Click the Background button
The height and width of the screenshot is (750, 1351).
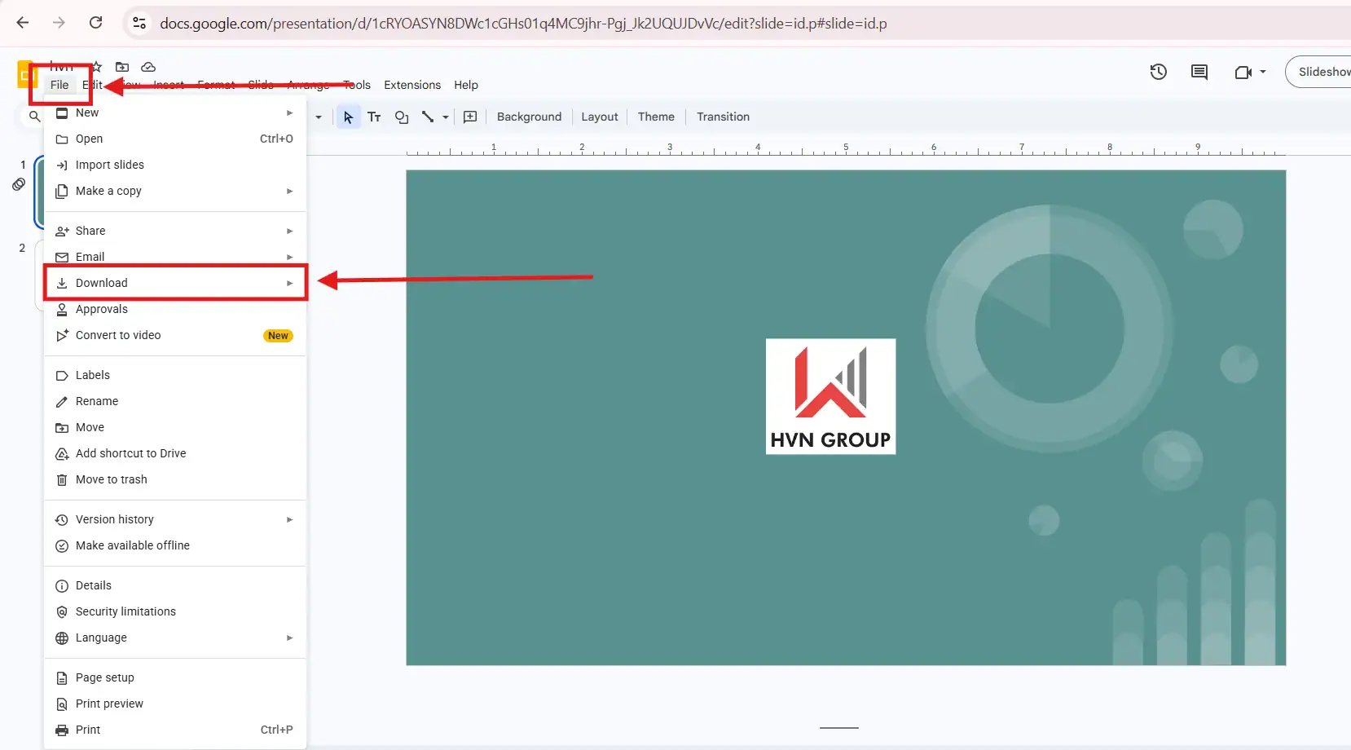pos(529,117)
